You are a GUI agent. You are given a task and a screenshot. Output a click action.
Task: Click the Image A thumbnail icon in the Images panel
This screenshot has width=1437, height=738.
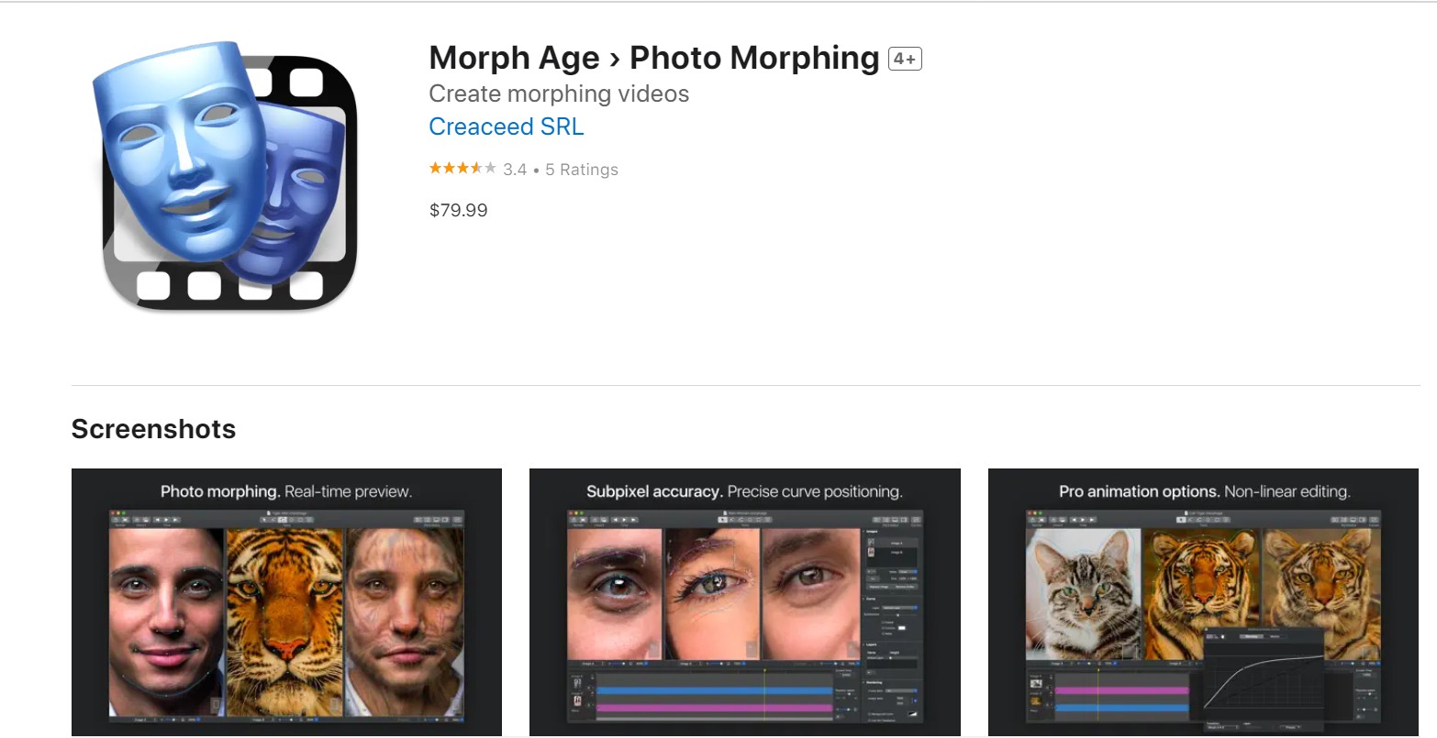(x=869, y=542)
